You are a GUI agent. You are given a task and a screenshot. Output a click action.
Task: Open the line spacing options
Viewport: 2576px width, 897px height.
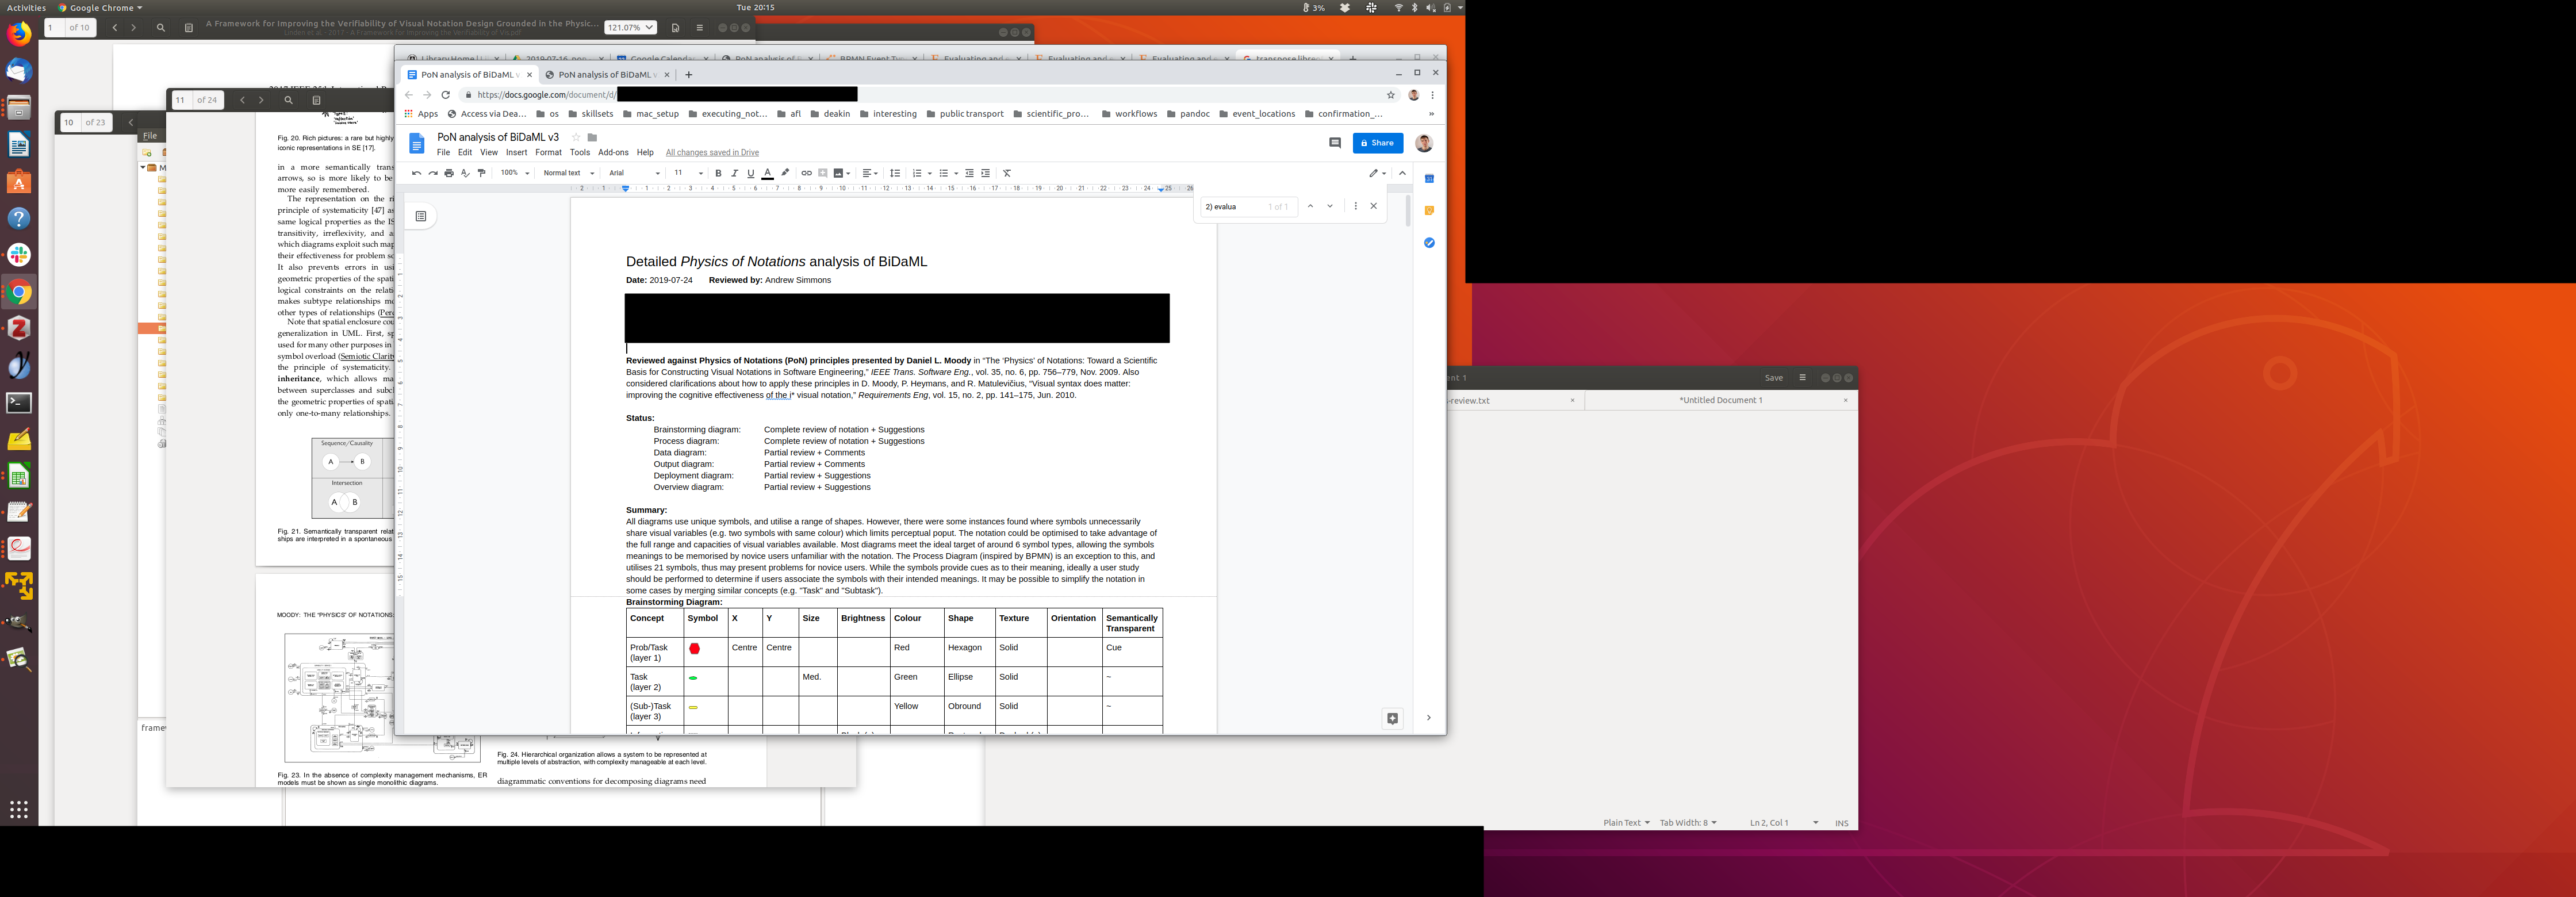tap(895, 173)
